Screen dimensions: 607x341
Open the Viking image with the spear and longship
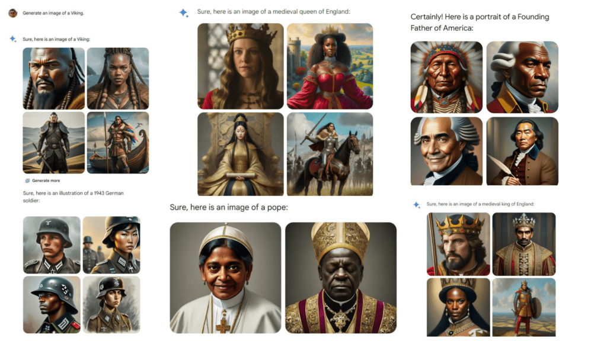coord(118,143)
